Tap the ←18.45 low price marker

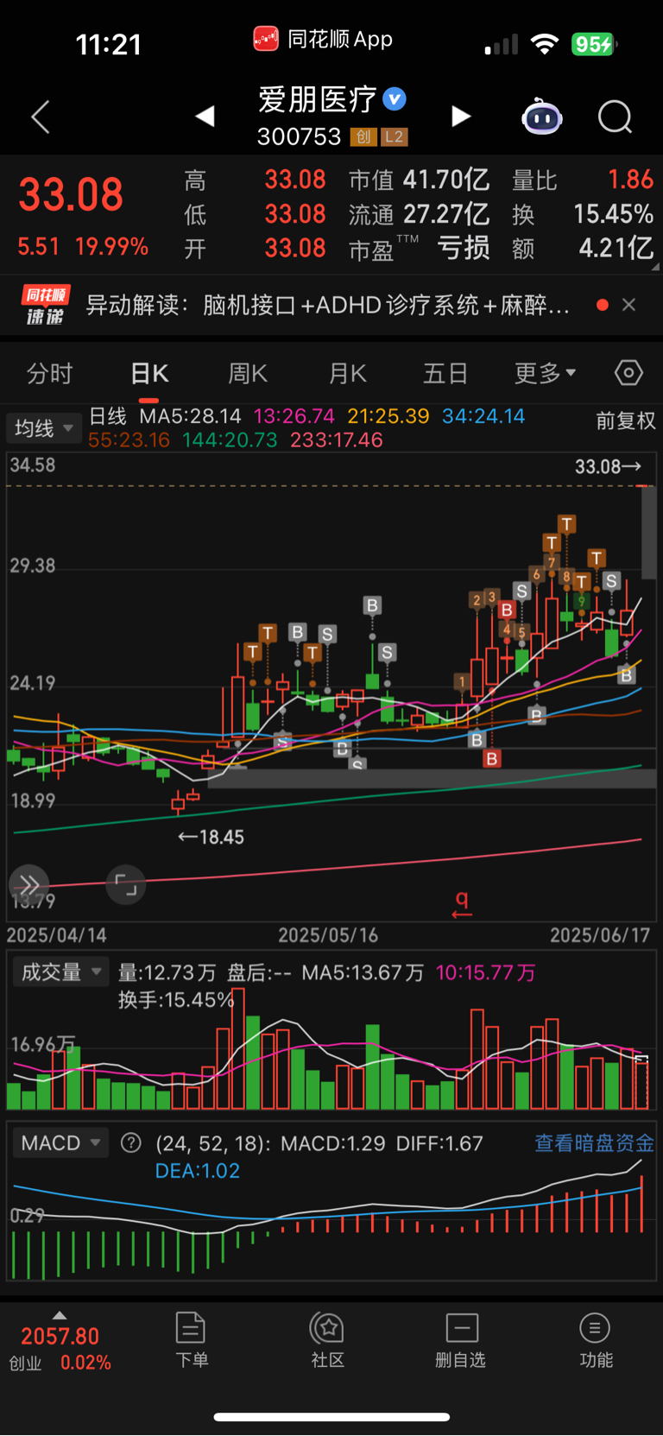pos(212,837)
